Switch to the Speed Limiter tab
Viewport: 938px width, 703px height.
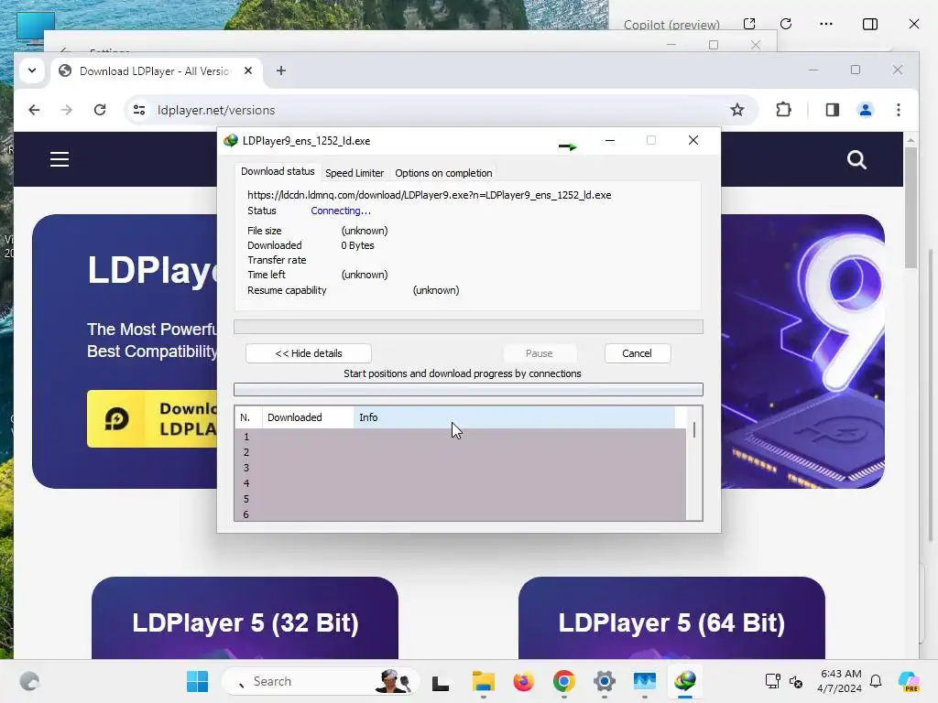point(354,173)
